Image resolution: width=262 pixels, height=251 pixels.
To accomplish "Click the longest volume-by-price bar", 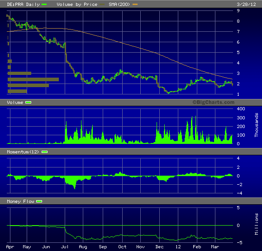I will (x=33, y=79).
